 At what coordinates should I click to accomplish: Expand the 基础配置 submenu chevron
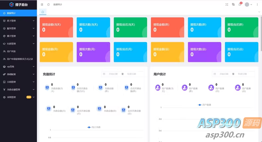pos(33,74)
